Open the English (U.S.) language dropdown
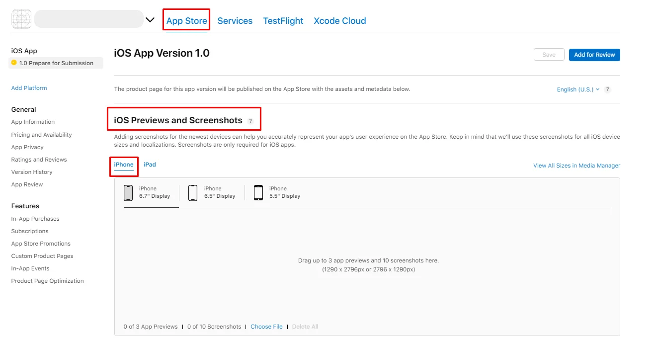The image size is (655, 340). pyautogui.click(x=578, y=89)
